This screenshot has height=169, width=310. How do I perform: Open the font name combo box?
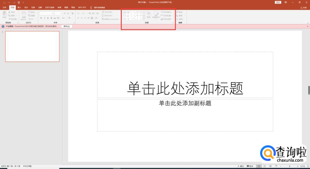coord(47,13)
